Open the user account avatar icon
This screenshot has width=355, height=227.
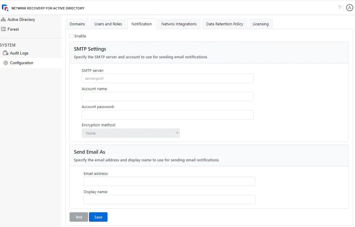[349, 8]
